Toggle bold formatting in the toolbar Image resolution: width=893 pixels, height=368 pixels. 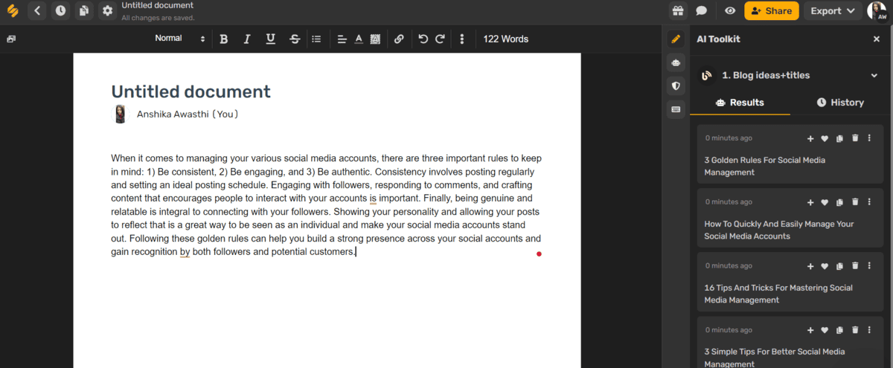[223, 39]
